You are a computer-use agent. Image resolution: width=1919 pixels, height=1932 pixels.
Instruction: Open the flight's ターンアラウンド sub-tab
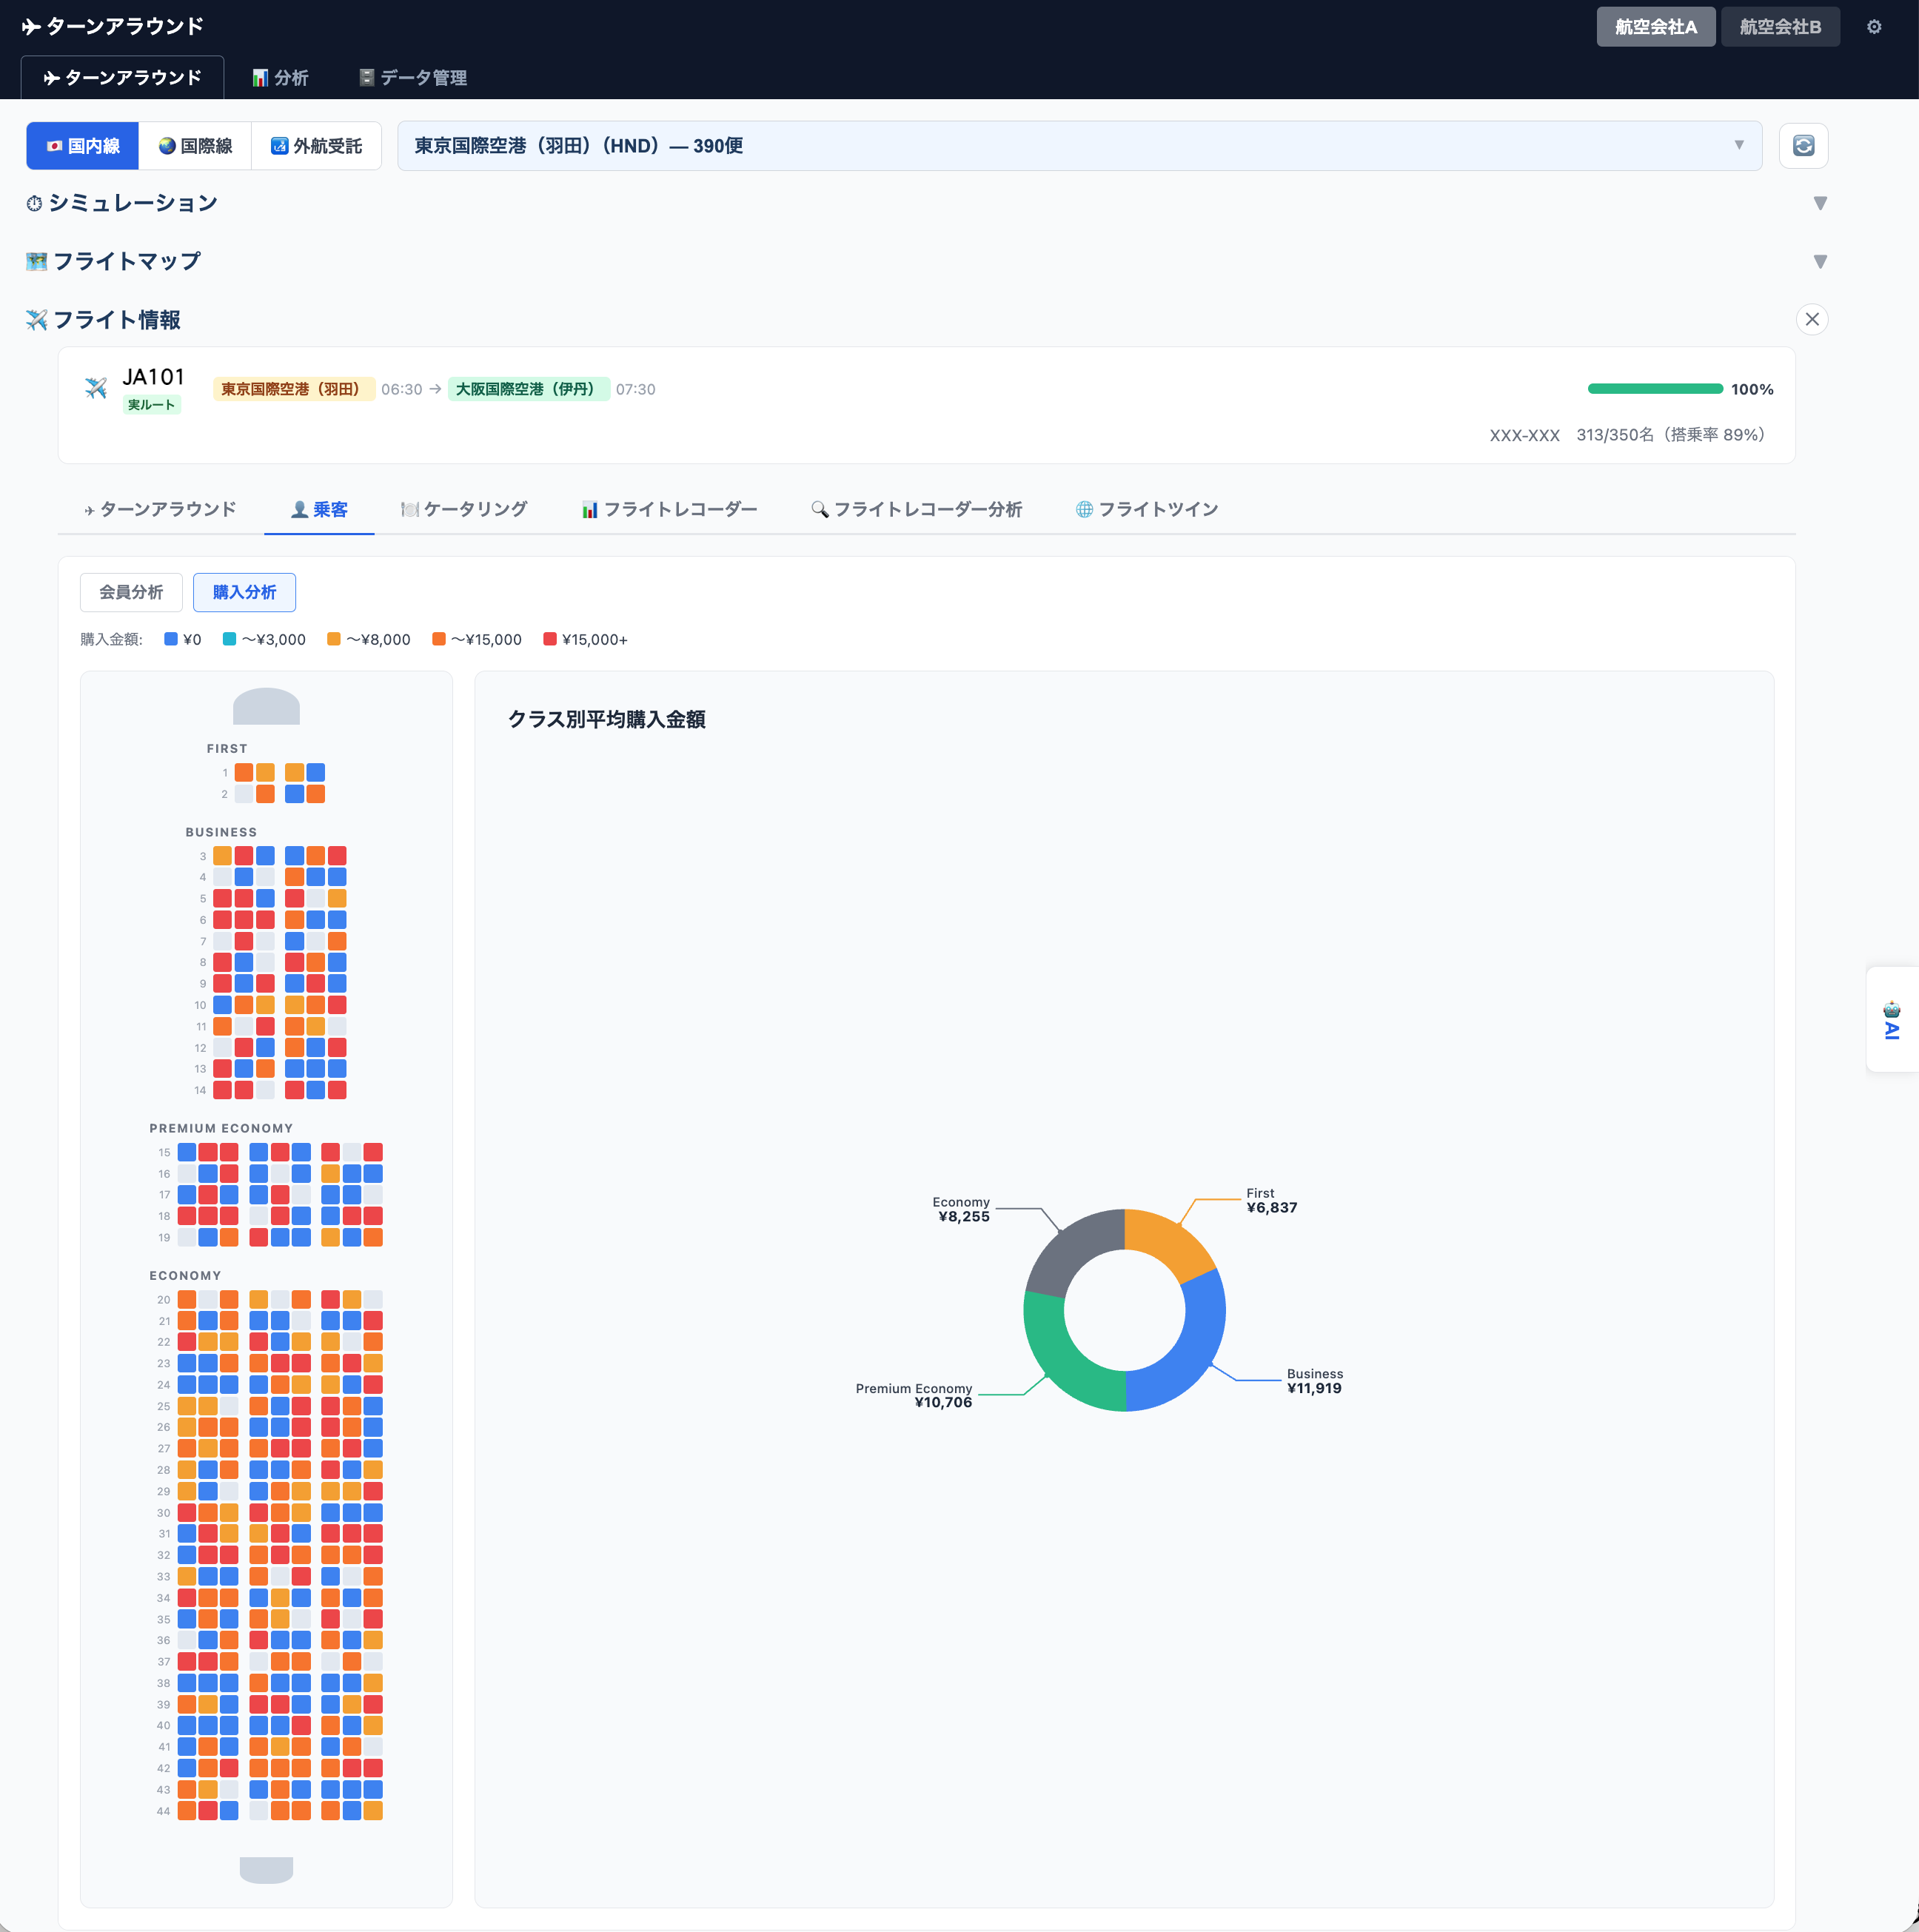click(161, 510)
